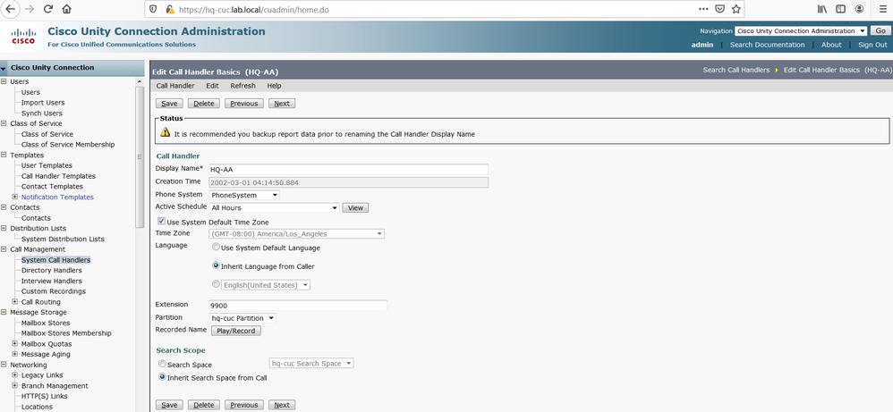893x412 pixels.
Task: Click the Pocket save icon
Action: 720,9
